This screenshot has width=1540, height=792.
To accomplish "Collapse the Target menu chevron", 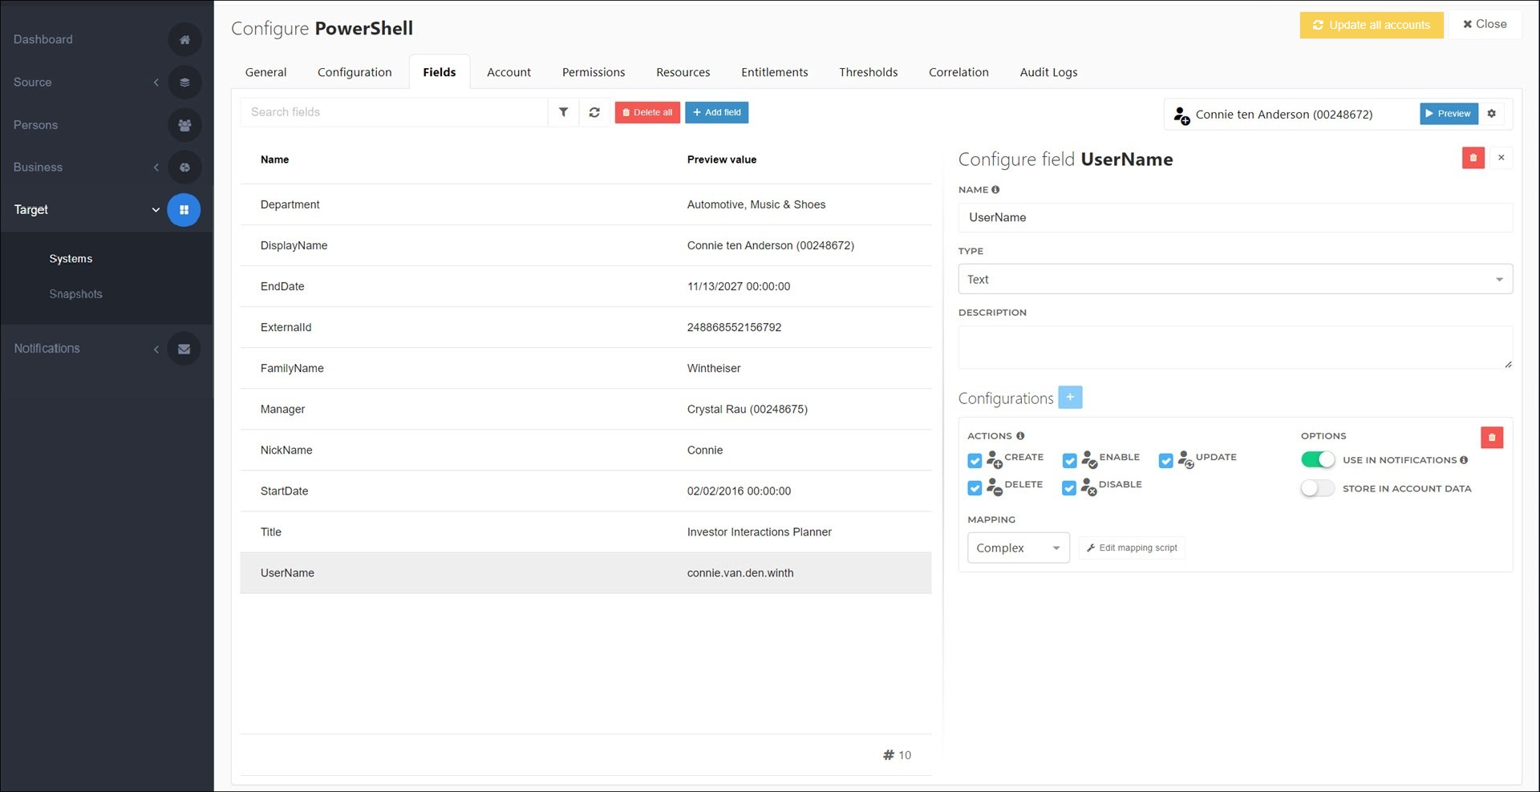I will coord(156,210).
